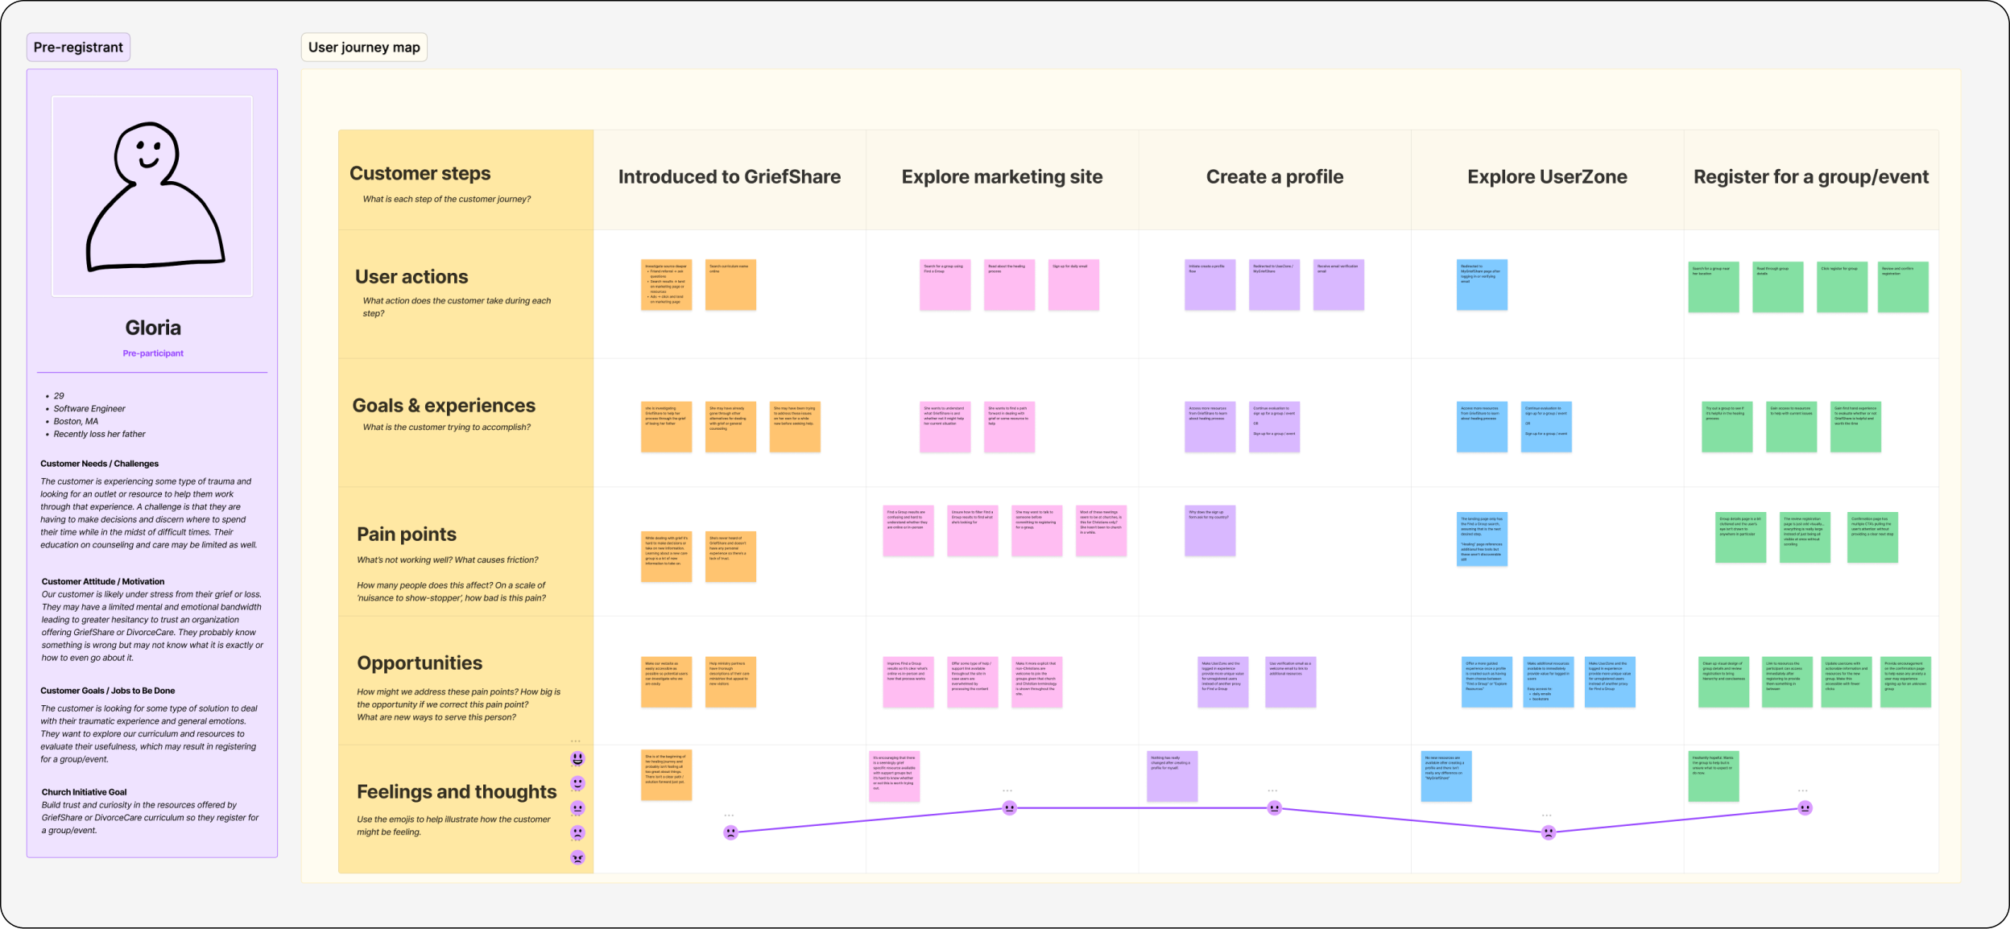Select the sad emoji under Explore UserZone

click(x=1548, y=832)
